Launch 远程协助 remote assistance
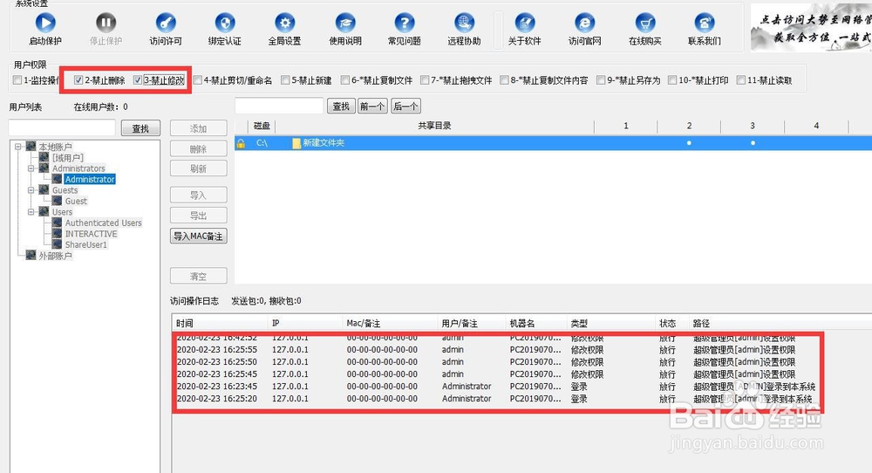Screen dimensions: 872x473 click(x=464, y=23)
